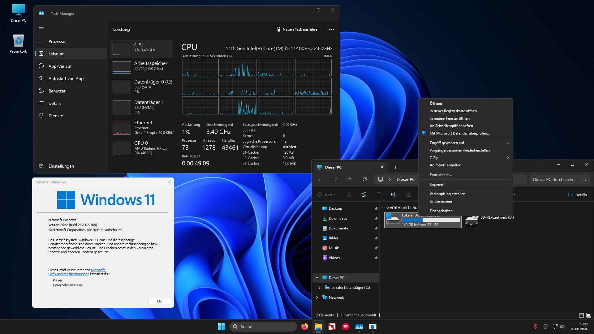594x334 pixels.
Task: Click Neuen Task ausführen
Action: tap(297, 29)
